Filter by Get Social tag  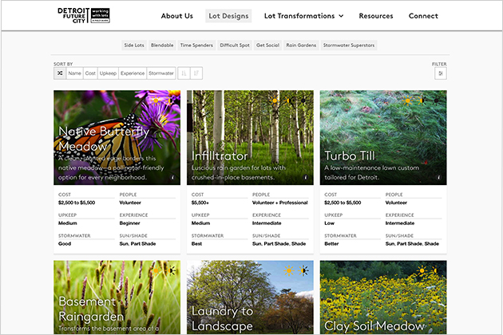pyautogui.click(x=267, y=45)
